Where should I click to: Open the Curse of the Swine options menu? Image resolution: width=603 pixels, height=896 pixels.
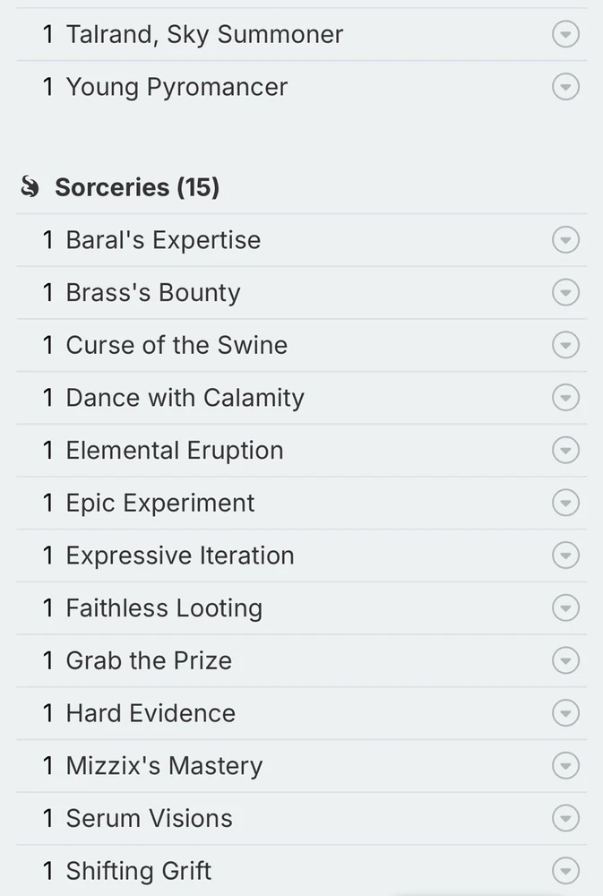[x=565, y=345]
